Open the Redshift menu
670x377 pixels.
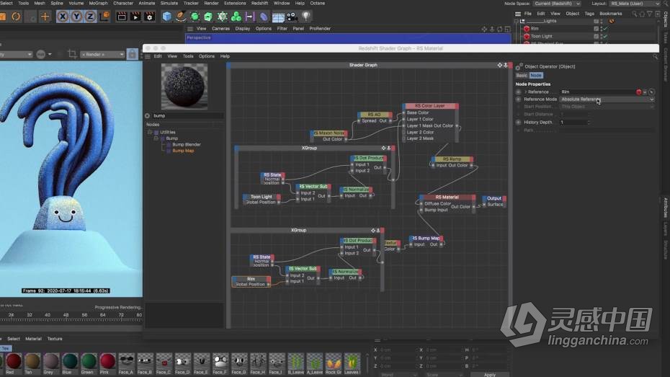[259, 3]
